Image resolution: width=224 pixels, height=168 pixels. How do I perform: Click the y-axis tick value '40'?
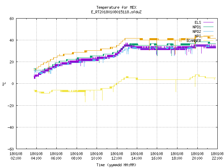coord(12,40)
